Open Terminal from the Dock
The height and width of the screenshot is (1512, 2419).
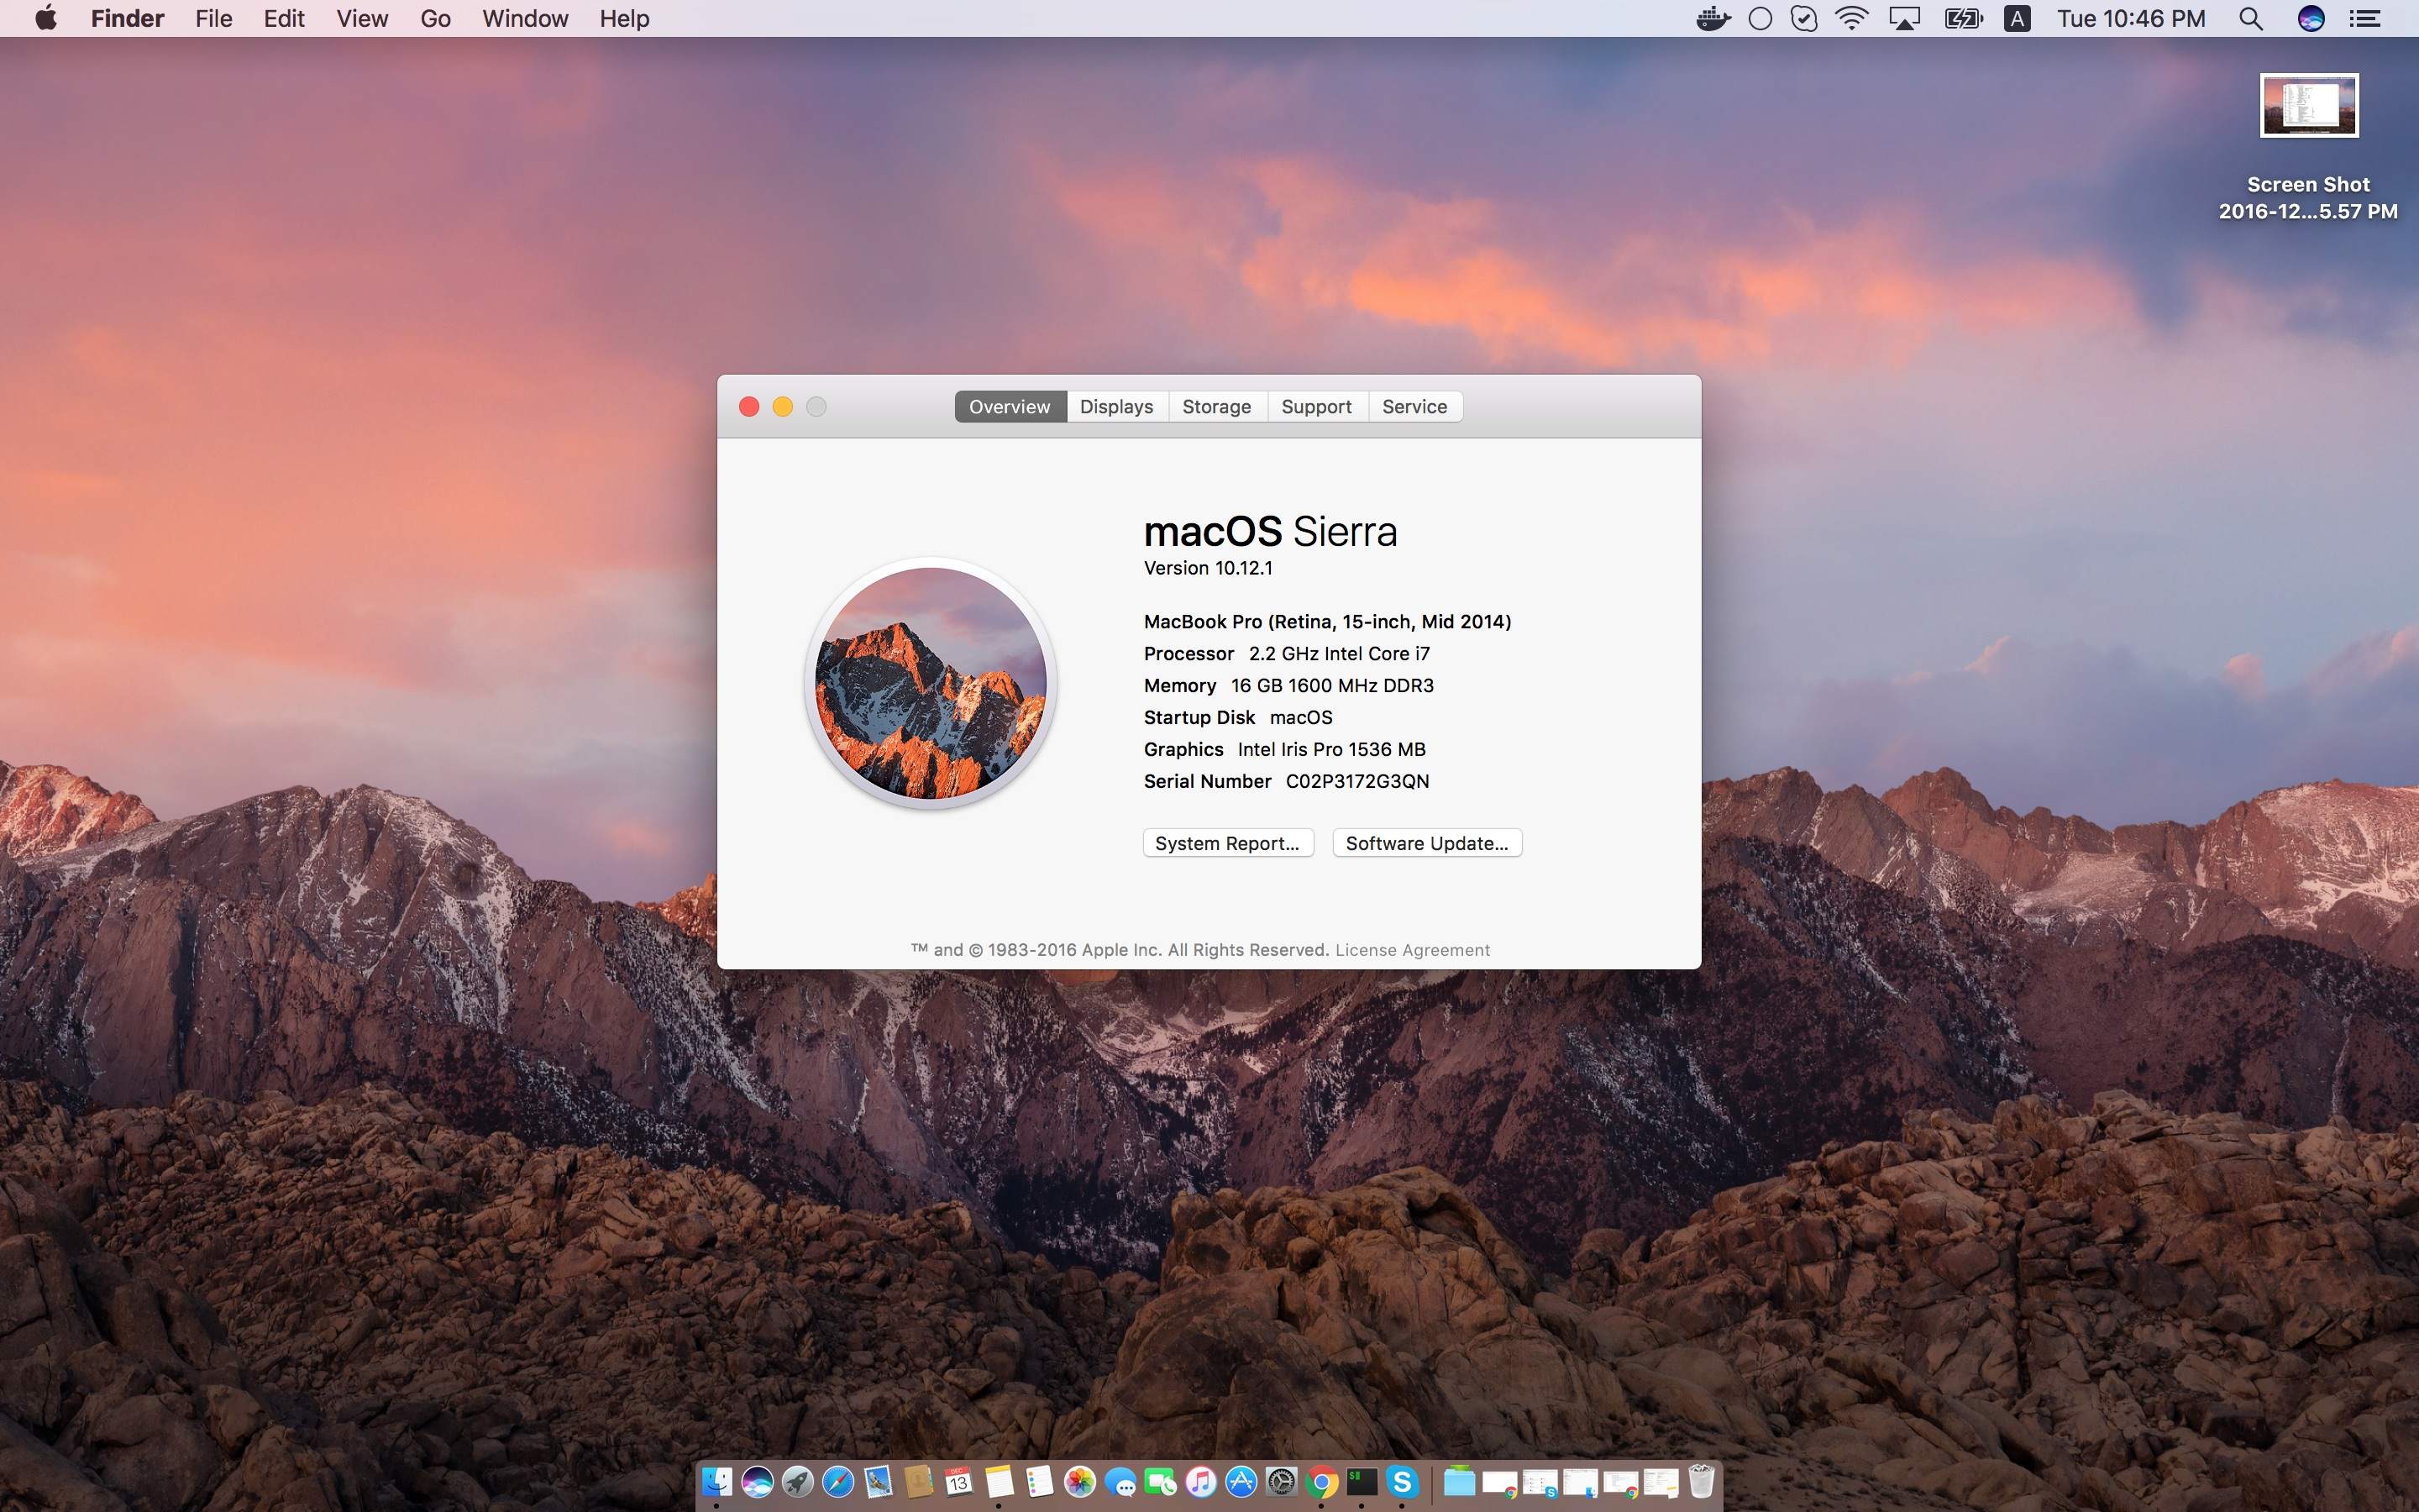pyautogui.click(x=1362, y=1481)
